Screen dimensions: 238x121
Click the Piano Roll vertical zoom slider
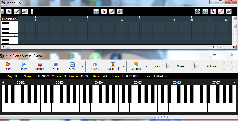tap(234, 33)
